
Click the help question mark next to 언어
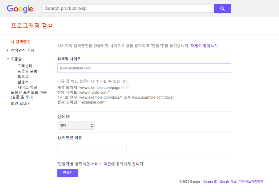click(68, 117)
